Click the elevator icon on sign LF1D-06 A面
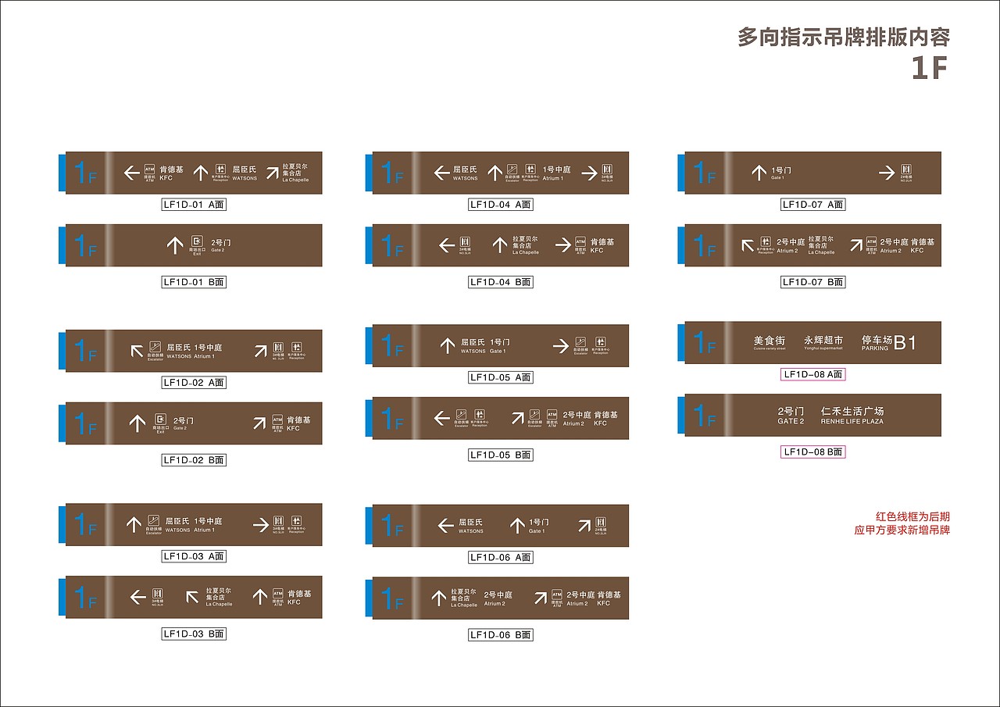1000x707 pixels. (x=601, y=522)
